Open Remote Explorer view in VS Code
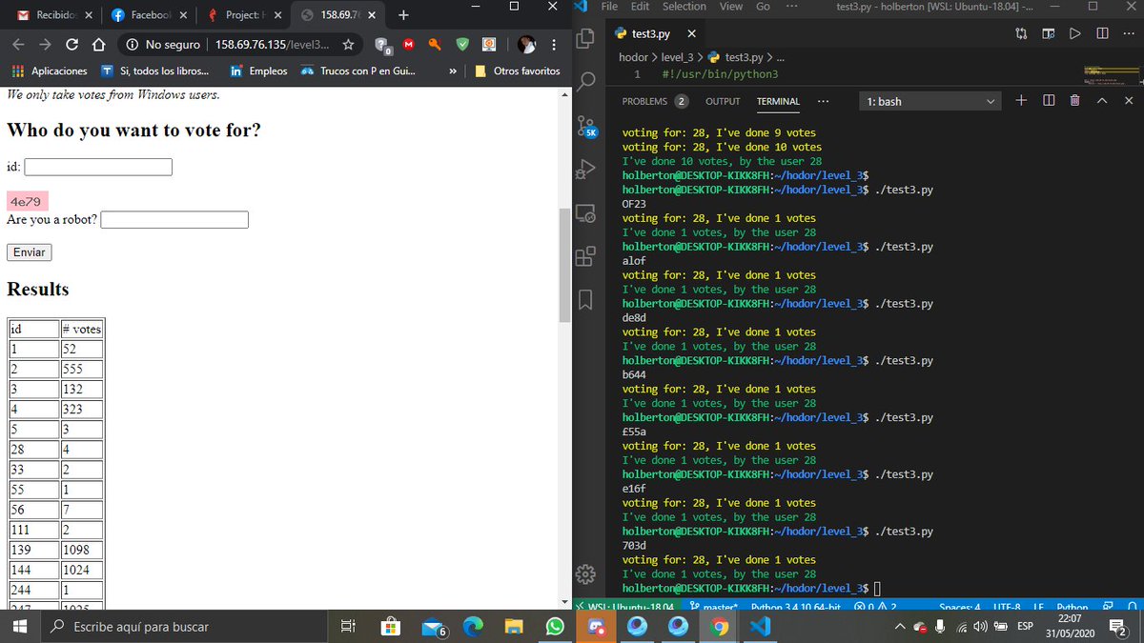 tap(586, 214)
